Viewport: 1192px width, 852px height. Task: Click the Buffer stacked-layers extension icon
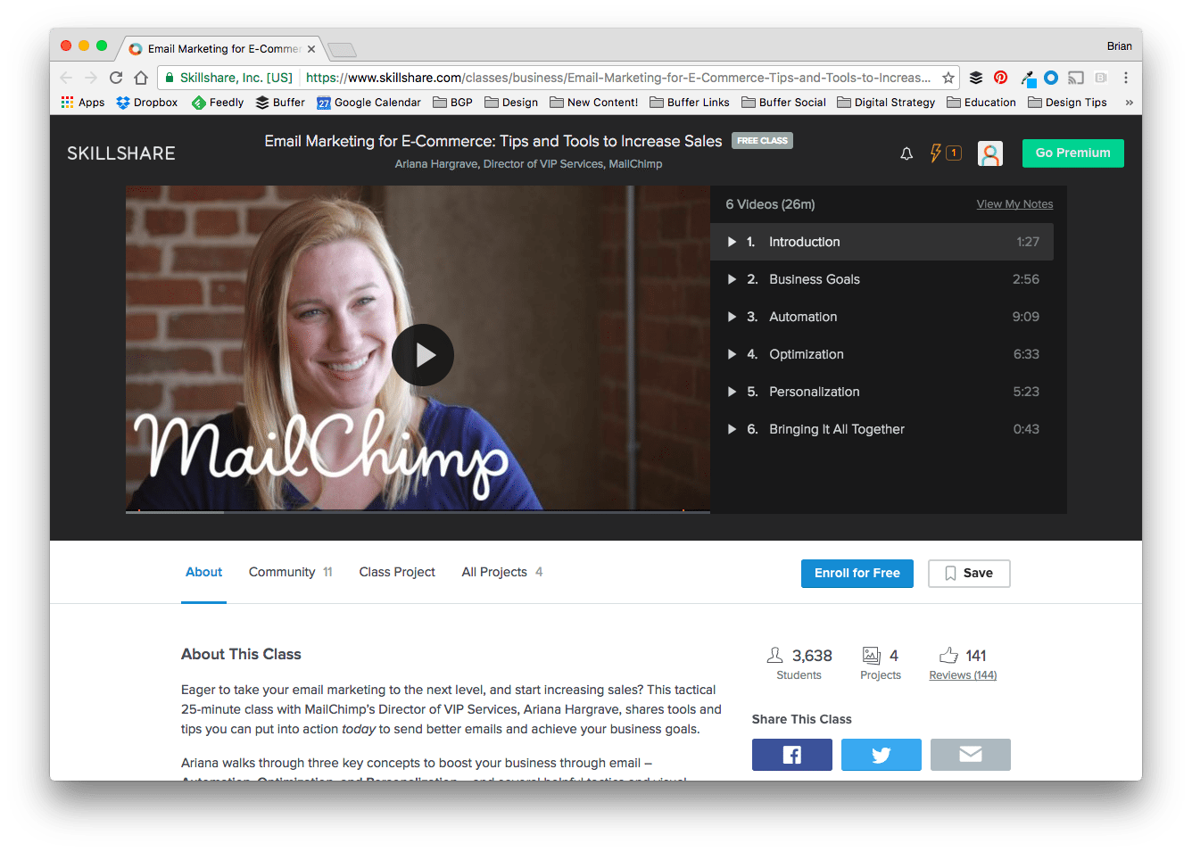tap(975, 78)
